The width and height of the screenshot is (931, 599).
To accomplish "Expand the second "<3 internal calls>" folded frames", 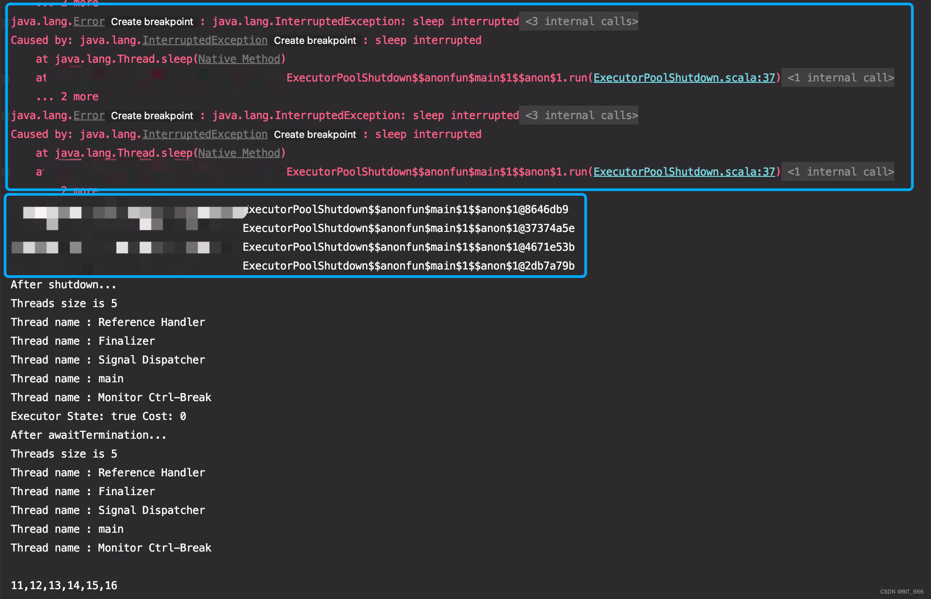I will click(579, 115).
